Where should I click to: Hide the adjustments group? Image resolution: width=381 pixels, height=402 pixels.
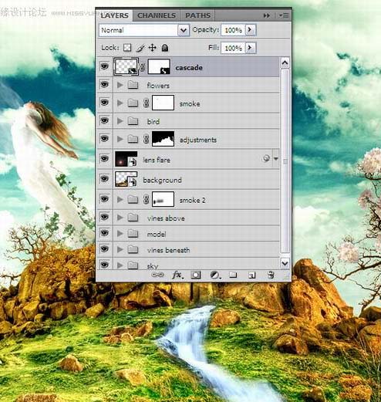click(104, 139)
